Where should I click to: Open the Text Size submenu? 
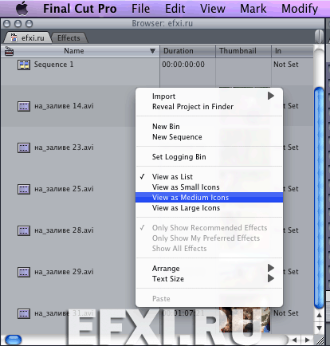[x=209, y=279]
